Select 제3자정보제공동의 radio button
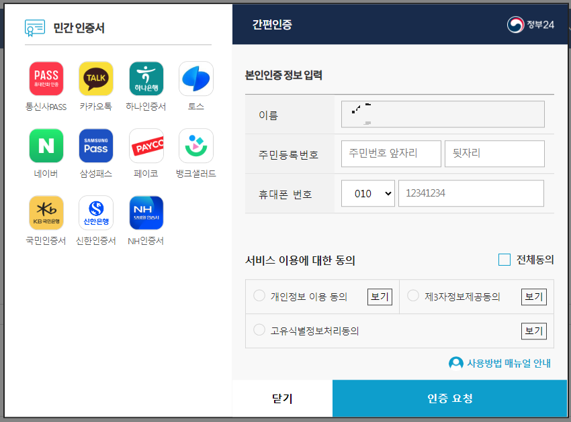 click(413, 296)
